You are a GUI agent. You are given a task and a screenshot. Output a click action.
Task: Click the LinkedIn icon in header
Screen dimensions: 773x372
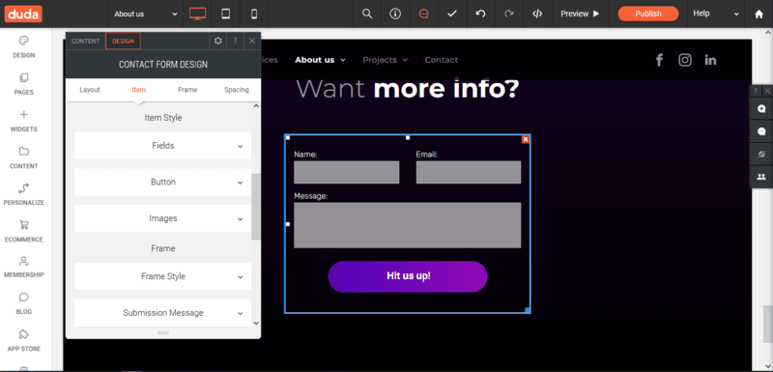pos(710,60)
